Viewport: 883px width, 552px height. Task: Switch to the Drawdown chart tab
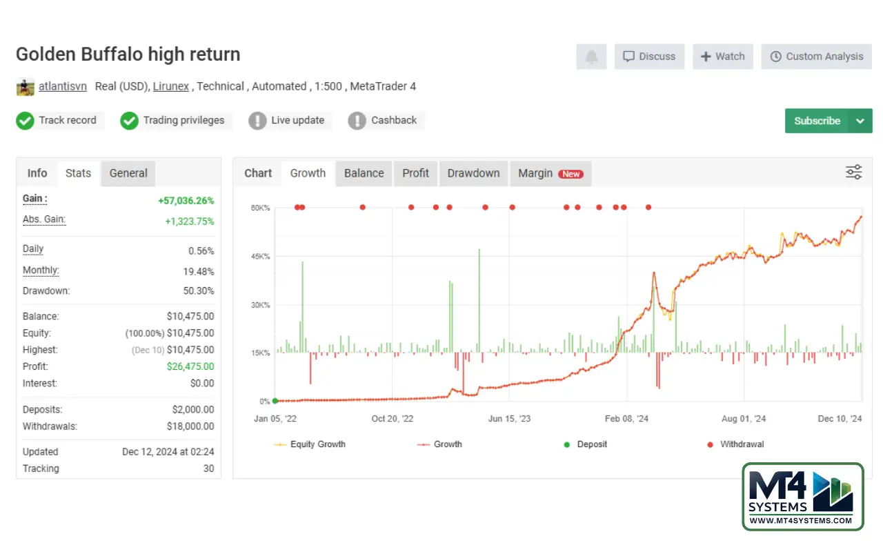(473, 173)
